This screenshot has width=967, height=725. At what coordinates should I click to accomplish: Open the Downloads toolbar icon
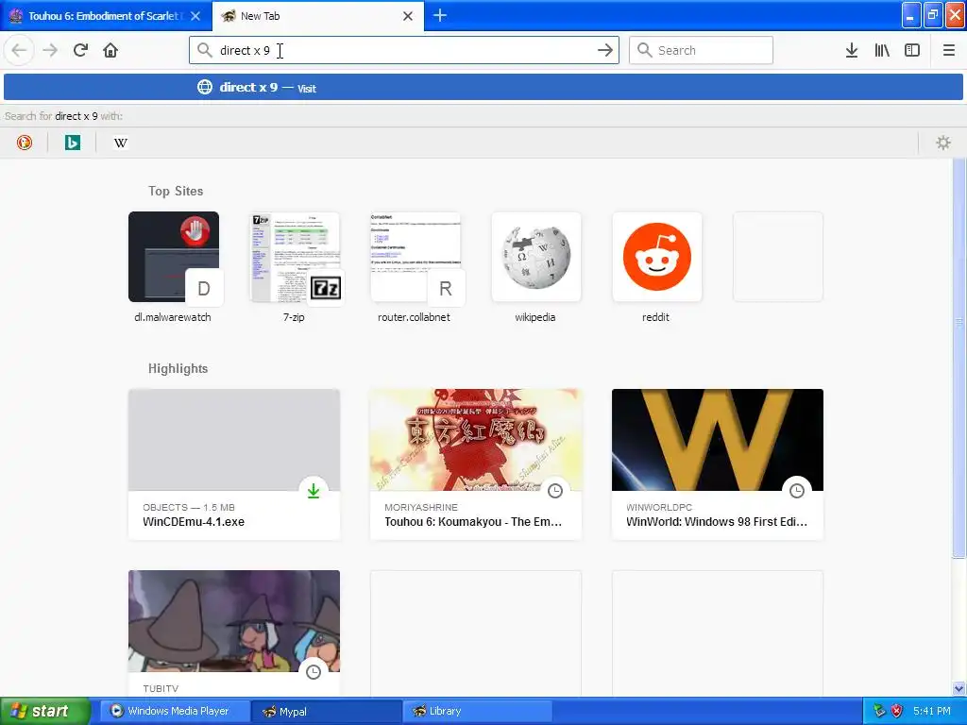852,50
